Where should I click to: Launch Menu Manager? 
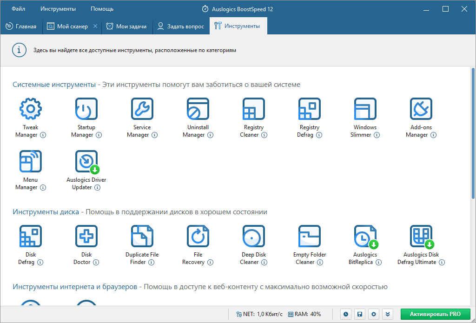coord(30,161)
